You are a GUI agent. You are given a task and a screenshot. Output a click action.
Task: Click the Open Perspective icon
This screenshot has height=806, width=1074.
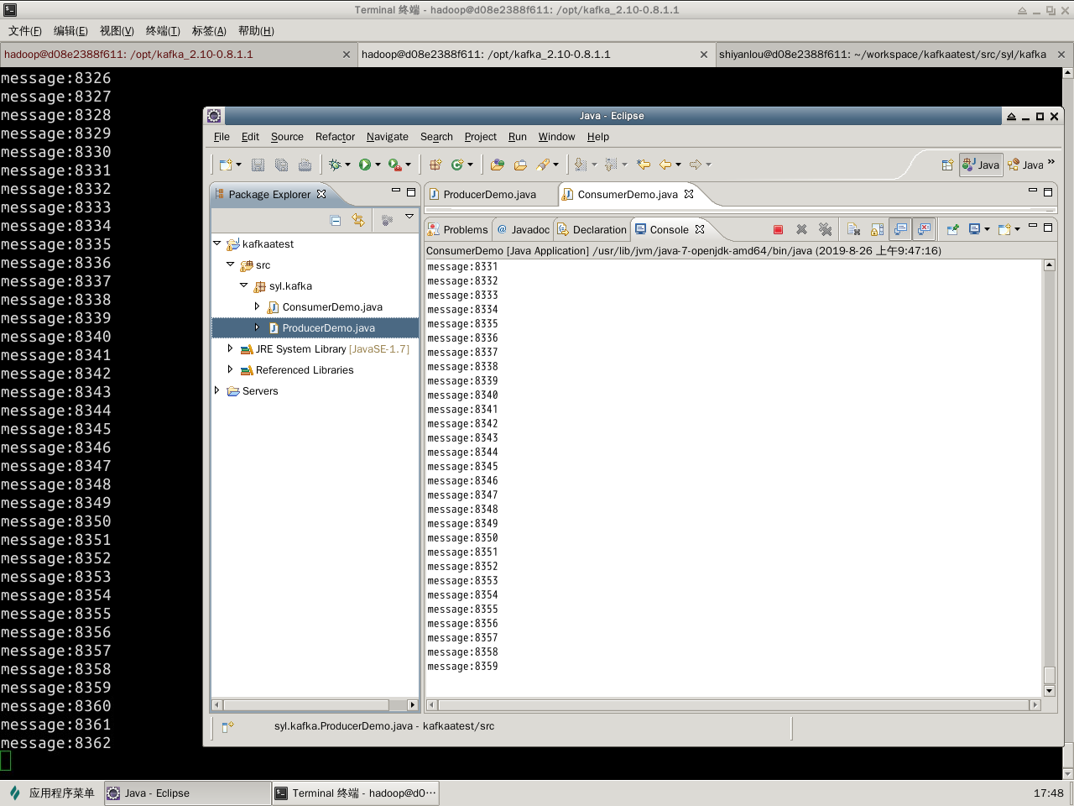pos(947,165)
